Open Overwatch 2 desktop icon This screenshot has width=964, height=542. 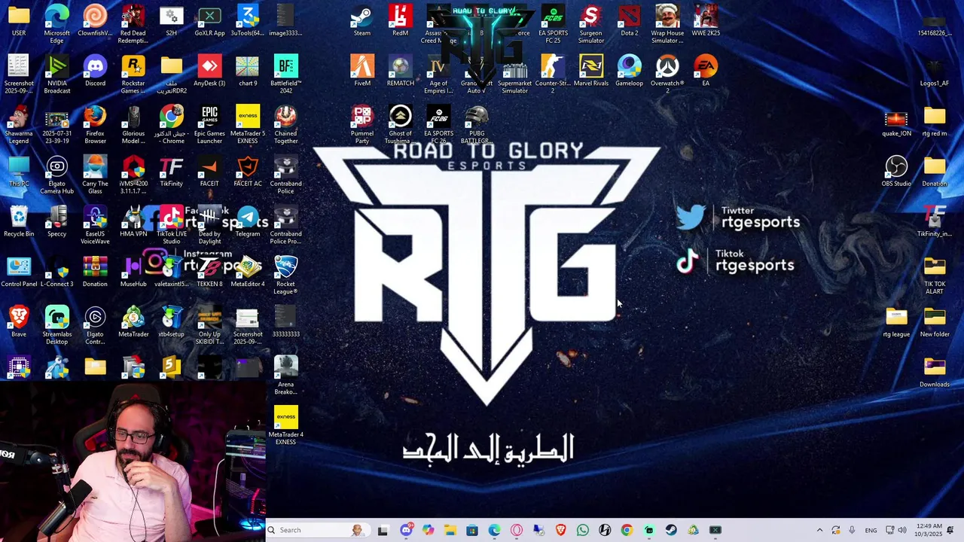[x=667, y=75]
